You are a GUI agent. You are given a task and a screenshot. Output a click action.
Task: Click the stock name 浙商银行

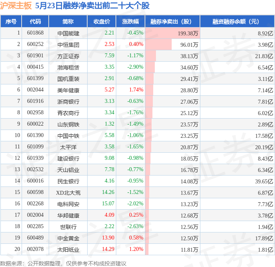pyautogui.click(x=68, y=102)
